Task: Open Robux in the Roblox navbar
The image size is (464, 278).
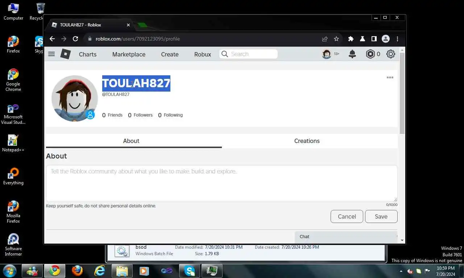Action: pyautogui.click(x=203, y=54)
